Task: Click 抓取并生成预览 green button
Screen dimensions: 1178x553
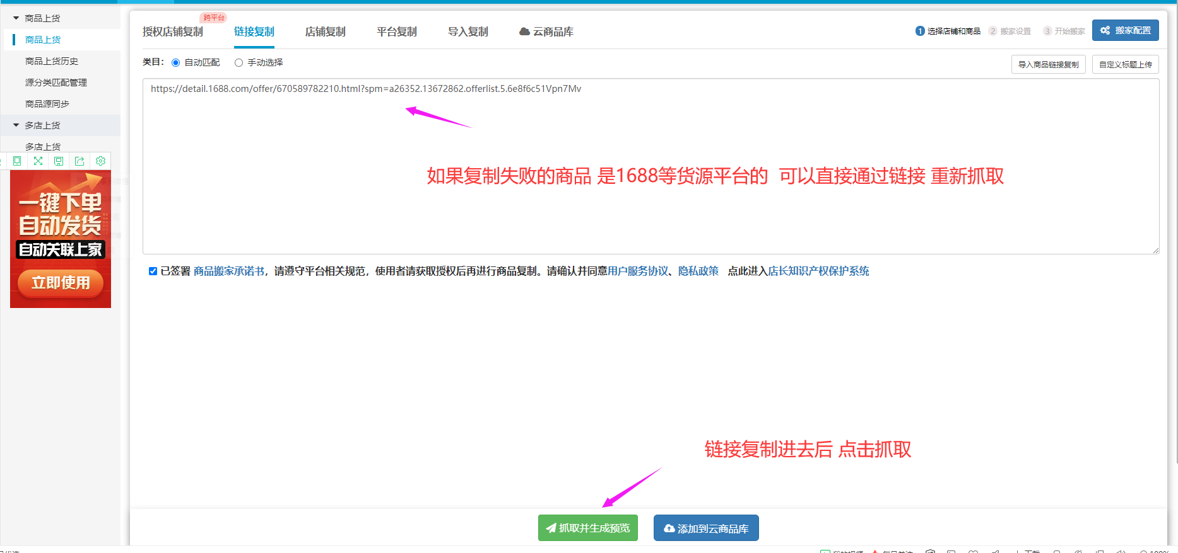Action: tap(587, 528)
